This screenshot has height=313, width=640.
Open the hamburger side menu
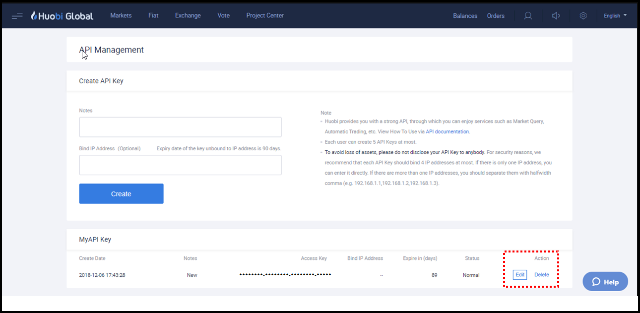[17, 16]
